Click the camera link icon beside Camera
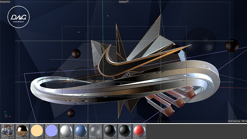Viewport: 247px width, 139px height. [128, 2]
